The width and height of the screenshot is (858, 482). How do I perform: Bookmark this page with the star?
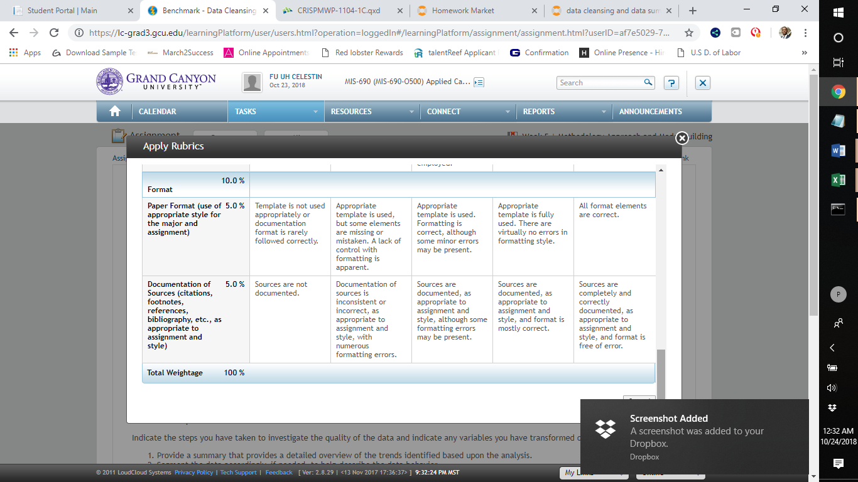(689, 33)
